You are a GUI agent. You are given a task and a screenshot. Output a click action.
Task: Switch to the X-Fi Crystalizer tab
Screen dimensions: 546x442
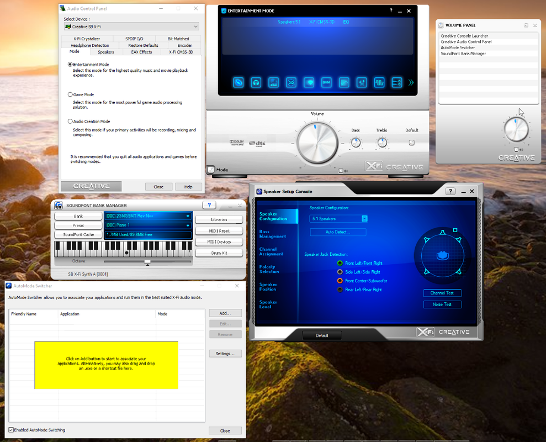click(x=87, y=39)
